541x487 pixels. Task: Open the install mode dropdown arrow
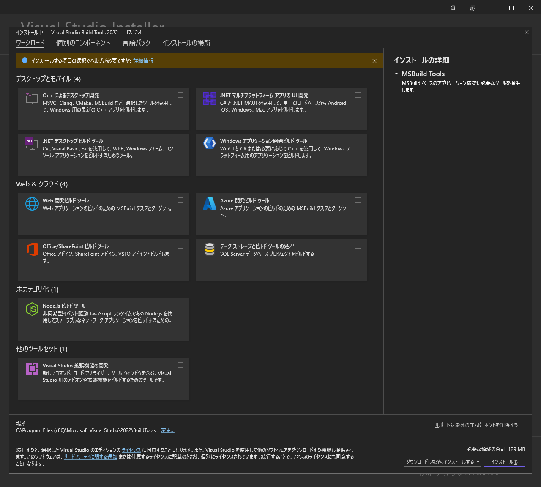(478, 462)
